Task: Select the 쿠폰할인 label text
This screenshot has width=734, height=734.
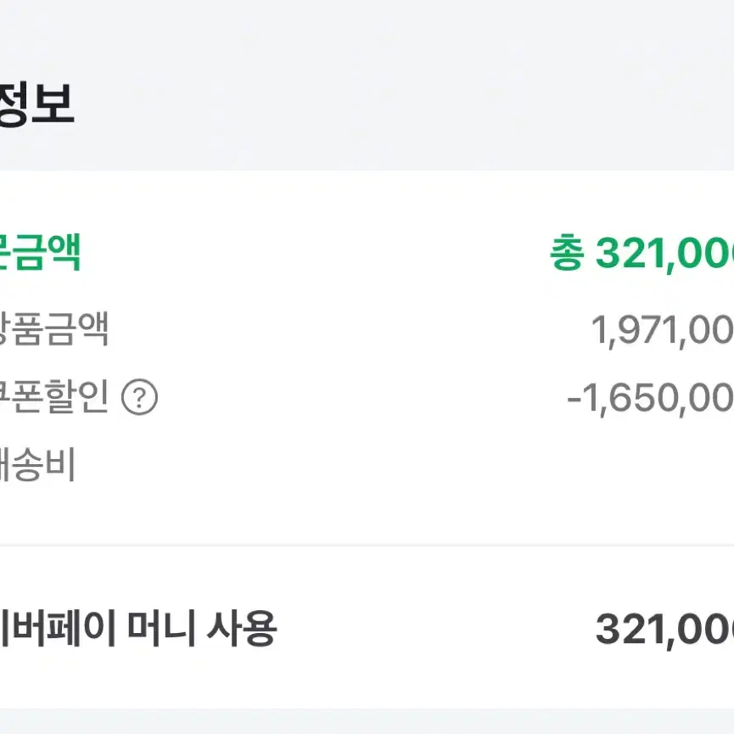Action: [53, 397]
